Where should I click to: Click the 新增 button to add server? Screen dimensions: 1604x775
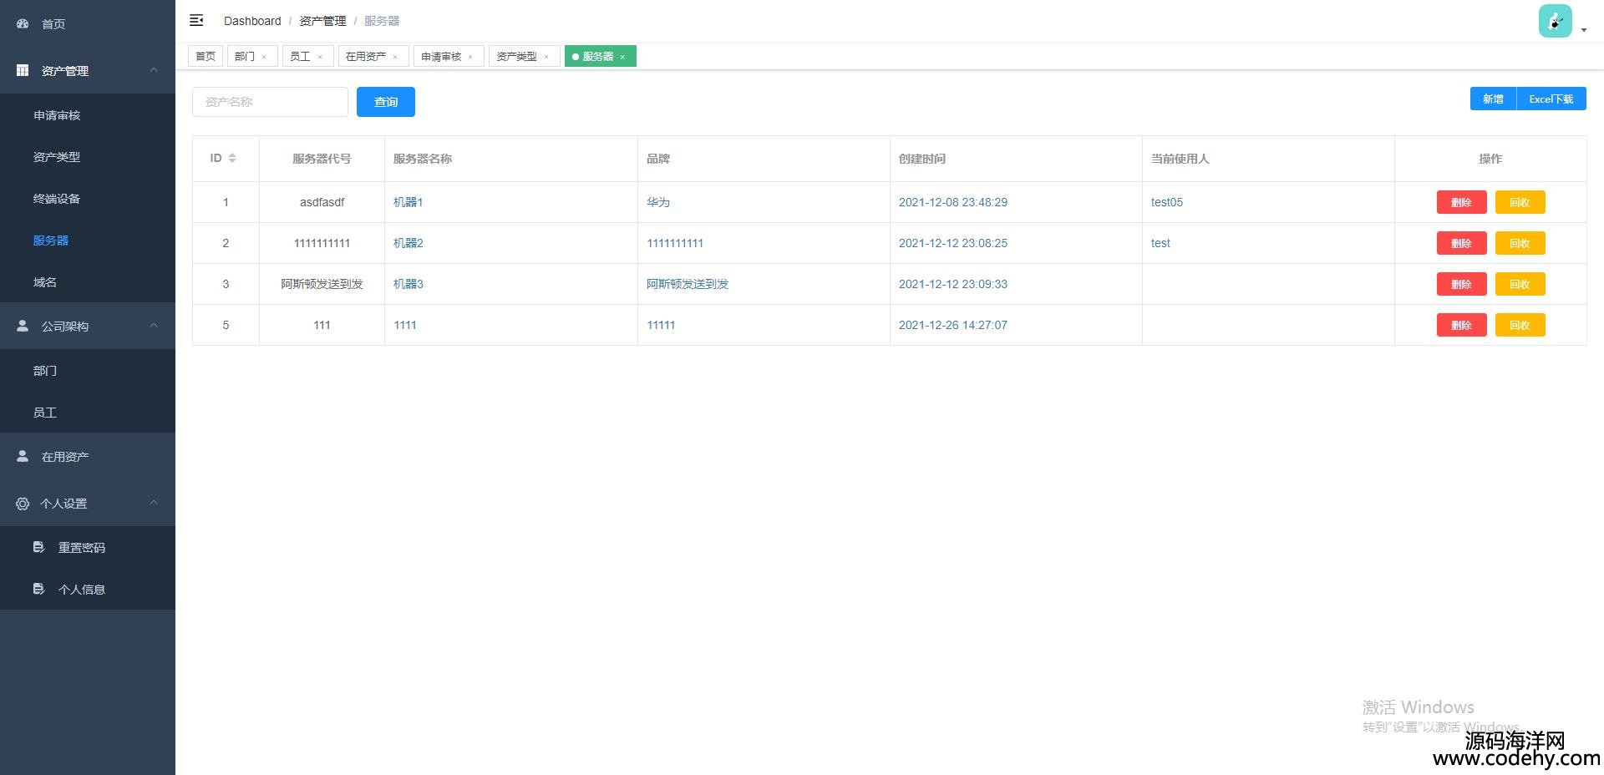(1492, 99)
